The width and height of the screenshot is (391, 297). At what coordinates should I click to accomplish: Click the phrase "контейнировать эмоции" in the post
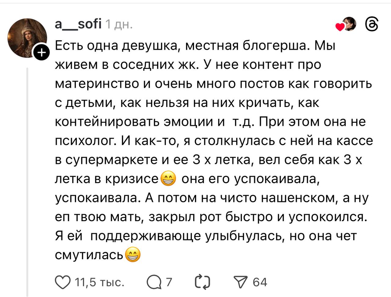pos(134,122)
